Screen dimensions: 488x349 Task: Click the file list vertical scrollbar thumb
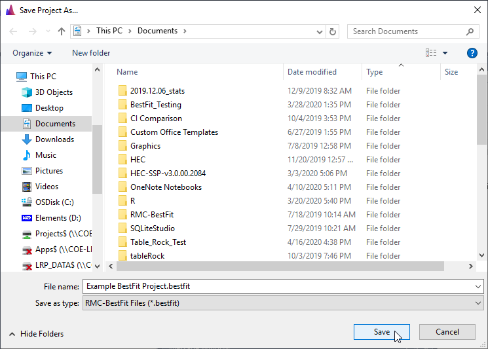coord(481,109)
